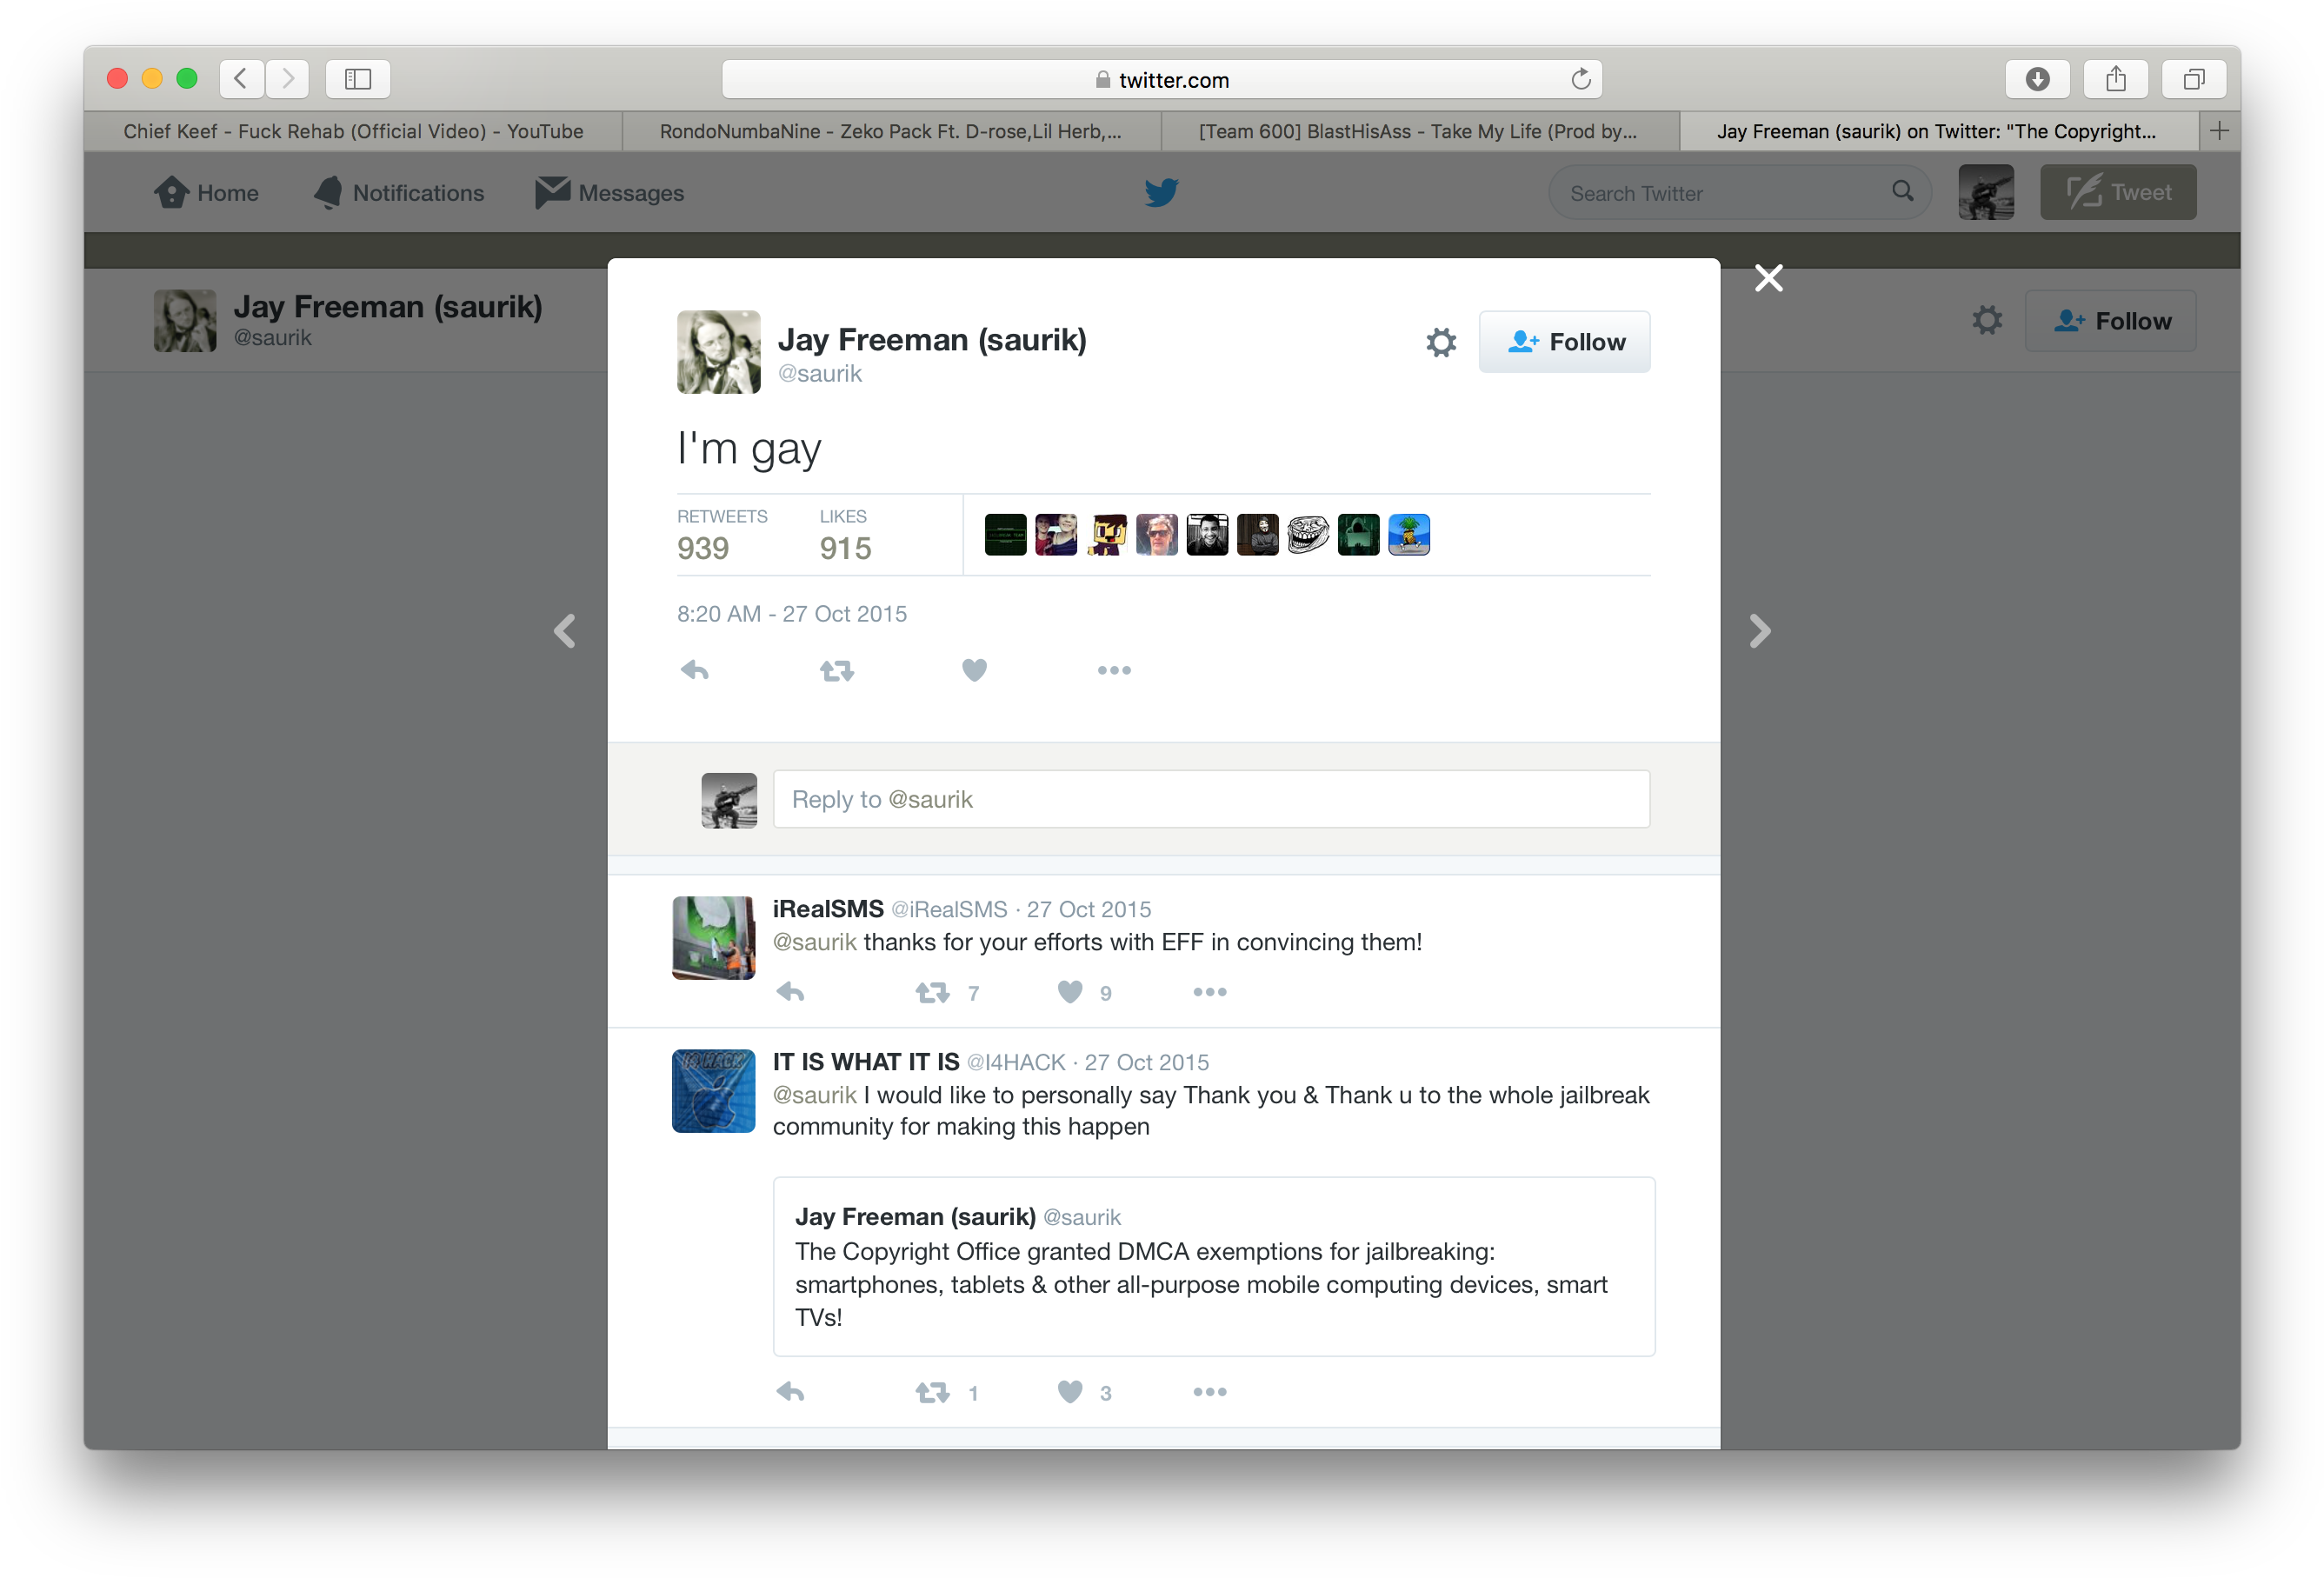Close the tweet overlay

point(1768,278)
